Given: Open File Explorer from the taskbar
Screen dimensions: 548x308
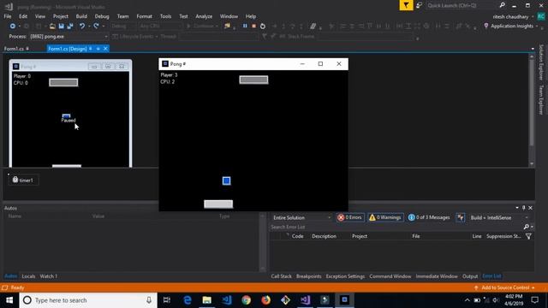Looking at the screenshot, I should pos(207,300).
